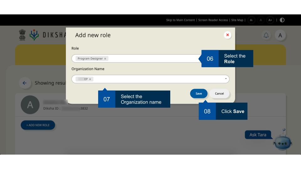
Task: Decrease font size with A- button
Action: click(x=251, y=20)
